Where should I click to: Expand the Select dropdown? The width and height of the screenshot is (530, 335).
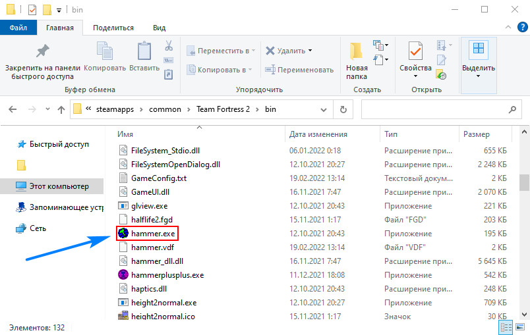(x=479, y=76)
